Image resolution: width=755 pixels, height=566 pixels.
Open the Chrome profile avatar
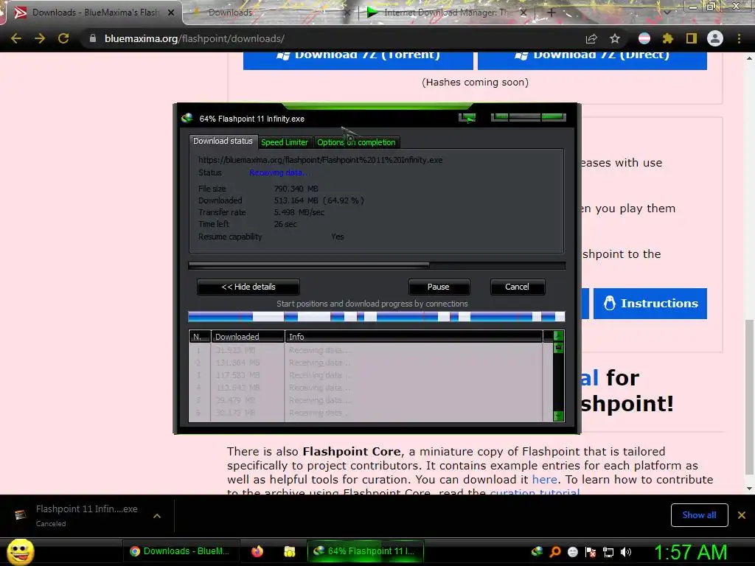[x=715, y=38]
